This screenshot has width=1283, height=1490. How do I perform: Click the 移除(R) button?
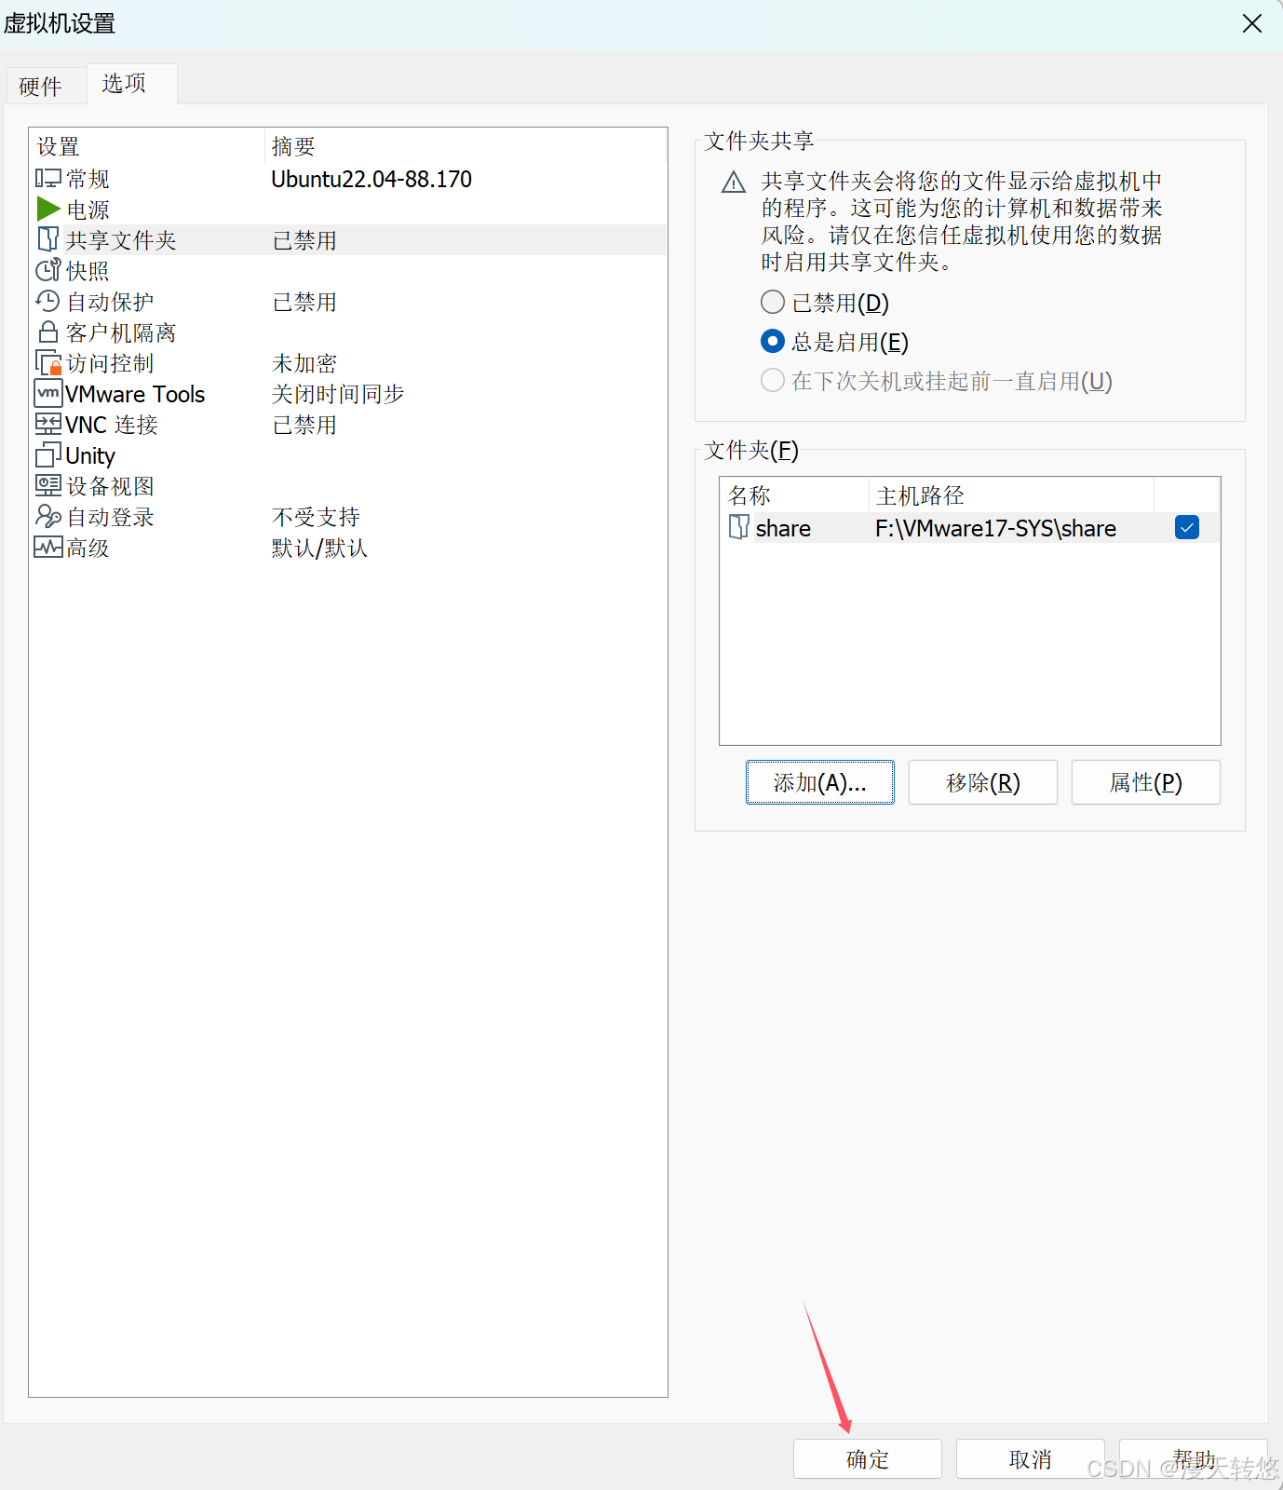click(x=983, y=782)
